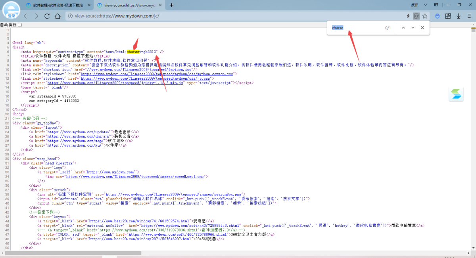This screenshot has height=258, width=476.
Task: Click the 360安全卫士官方版 anchor source line
Action: [x=156, y=234]
